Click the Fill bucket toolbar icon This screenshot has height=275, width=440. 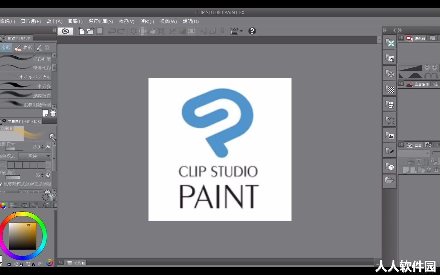(152, 31)
